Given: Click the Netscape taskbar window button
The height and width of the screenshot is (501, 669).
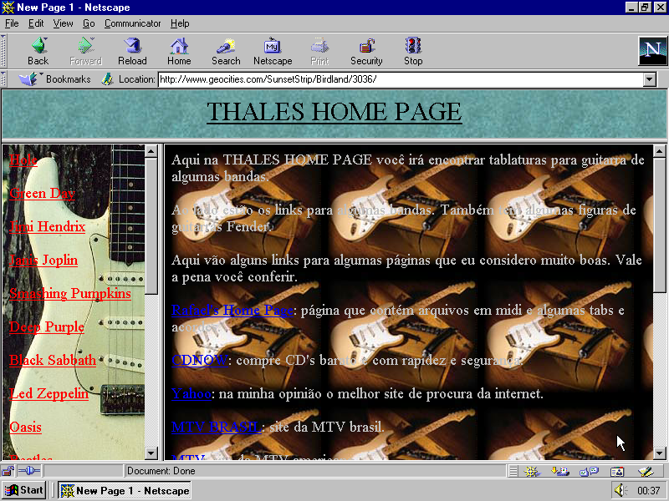Looking at the screenshot, I should pyautogui.click(x=124, y=491).
